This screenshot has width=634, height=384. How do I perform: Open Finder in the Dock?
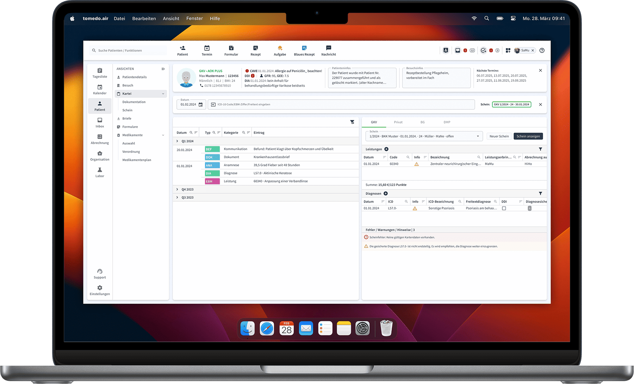pos(248,329)
